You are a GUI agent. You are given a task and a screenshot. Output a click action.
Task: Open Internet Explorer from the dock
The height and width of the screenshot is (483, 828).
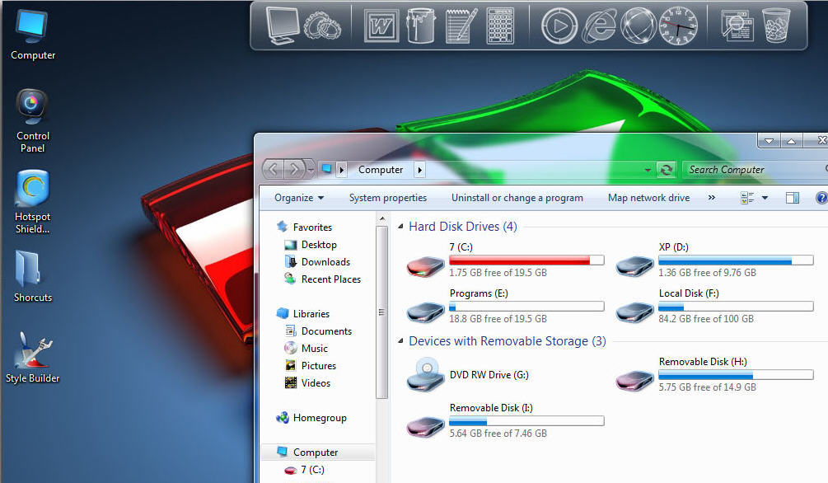pos(600,26)
